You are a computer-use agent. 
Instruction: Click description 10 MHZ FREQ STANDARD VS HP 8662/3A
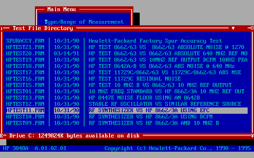(x=166, y=91)
